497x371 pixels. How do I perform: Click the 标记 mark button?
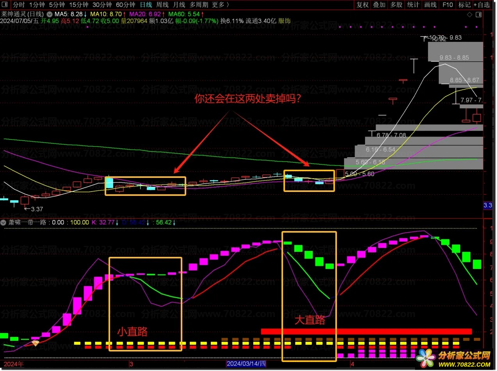pos(464,5)
